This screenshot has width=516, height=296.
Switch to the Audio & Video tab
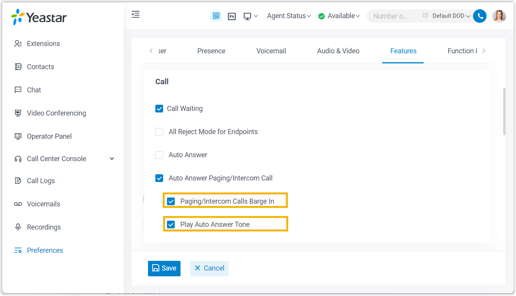click(x=338, y=51)
